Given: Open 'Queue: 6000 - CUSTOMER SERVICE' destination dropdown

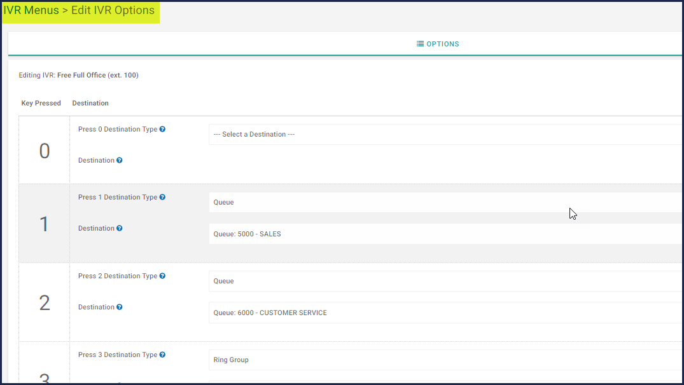Looking at the screenshot, I should point(445,313).
